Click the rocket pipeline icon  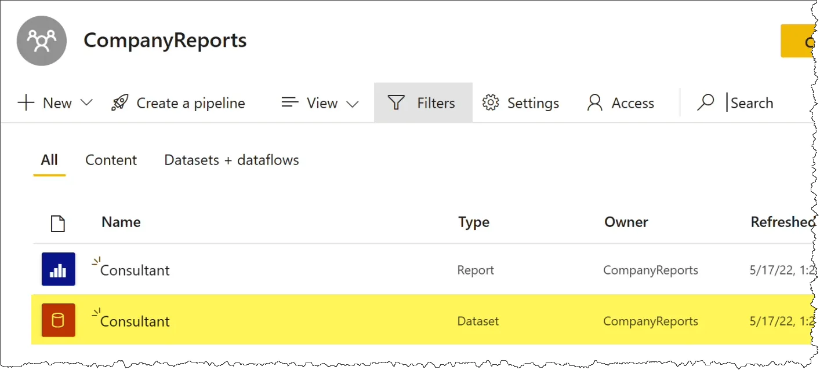pyautogui.click(x=119, y=103)
